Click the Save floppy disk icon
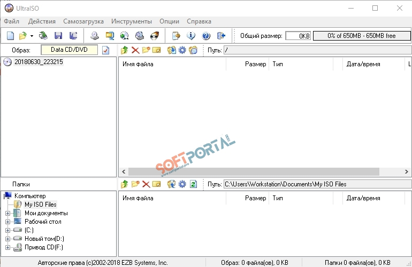The width and height of the screenshot is (412, 267). point(58,36)
